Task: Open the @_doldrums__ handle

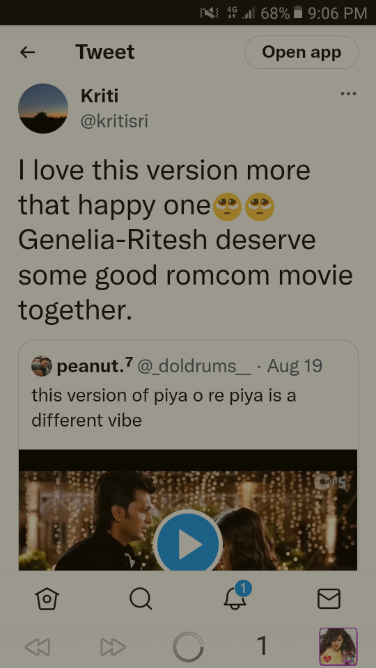Action: pos(194,366)
